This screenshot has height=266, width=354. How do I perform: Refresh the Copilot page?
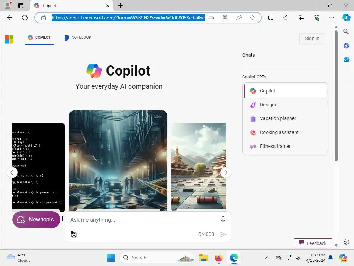(x=25, y=18)
